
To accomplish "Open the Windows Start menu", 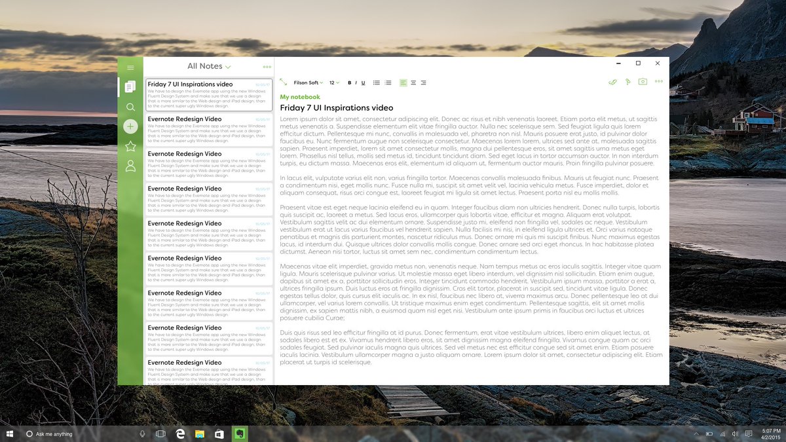I will tap(10, 433).
